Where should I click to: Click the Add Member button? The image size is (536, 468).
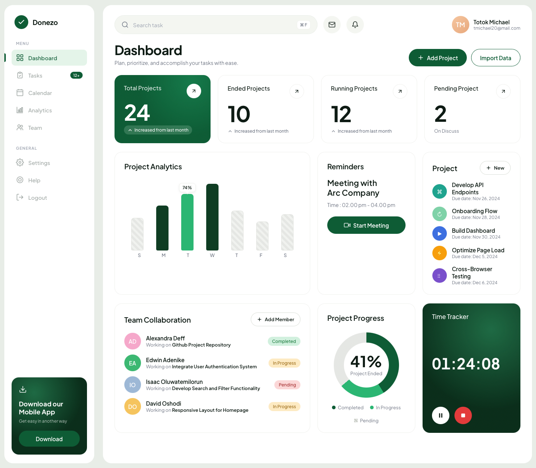(275, 319)
